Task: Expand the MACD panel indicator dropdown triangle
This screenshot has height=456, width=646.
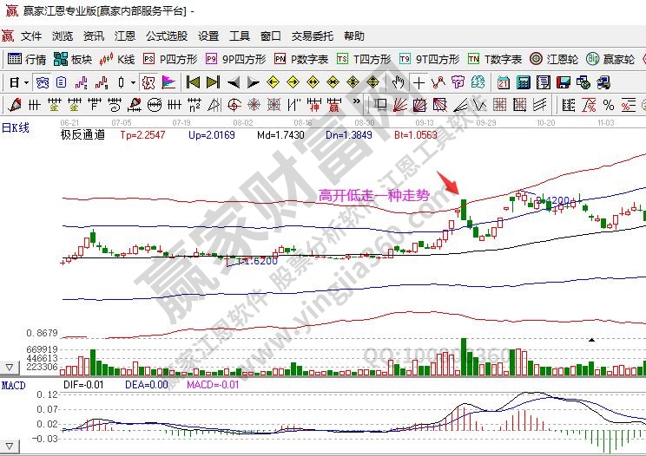Action: click(10, 444)
